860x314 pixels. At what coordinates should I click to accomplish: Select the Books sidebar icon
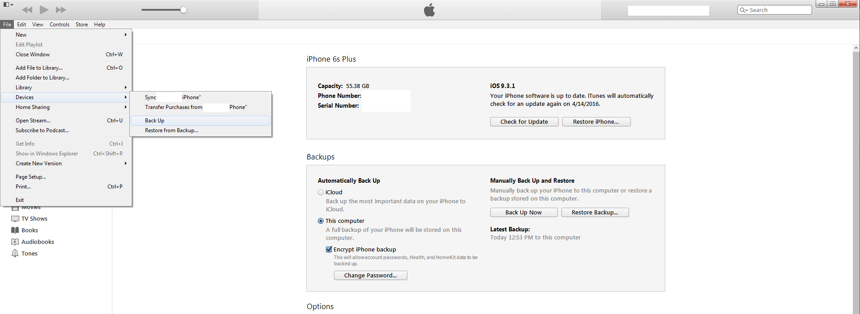15,230
